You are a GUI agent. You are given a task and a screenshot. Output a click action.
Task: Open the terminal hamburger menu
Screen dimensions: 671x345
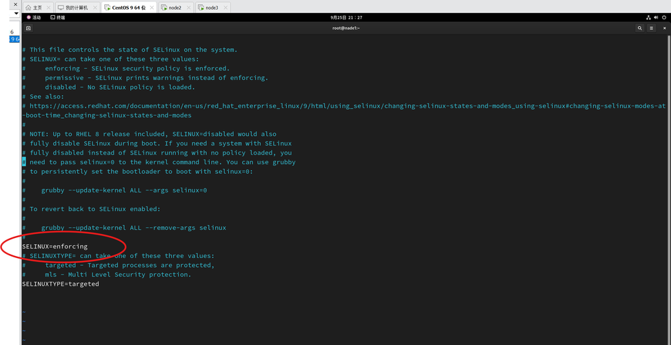[652, 28]
